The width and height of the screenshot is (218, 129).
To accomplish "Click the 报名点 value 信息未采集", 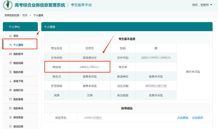I will tap(90, 76).
